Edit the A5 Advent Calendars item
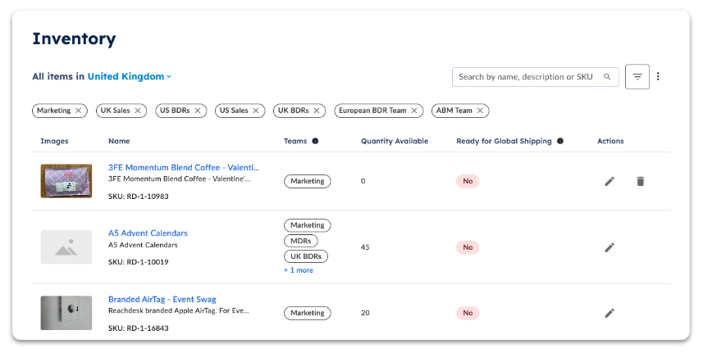The width and height of the screenshot is (703, 353). click(609, 247)
